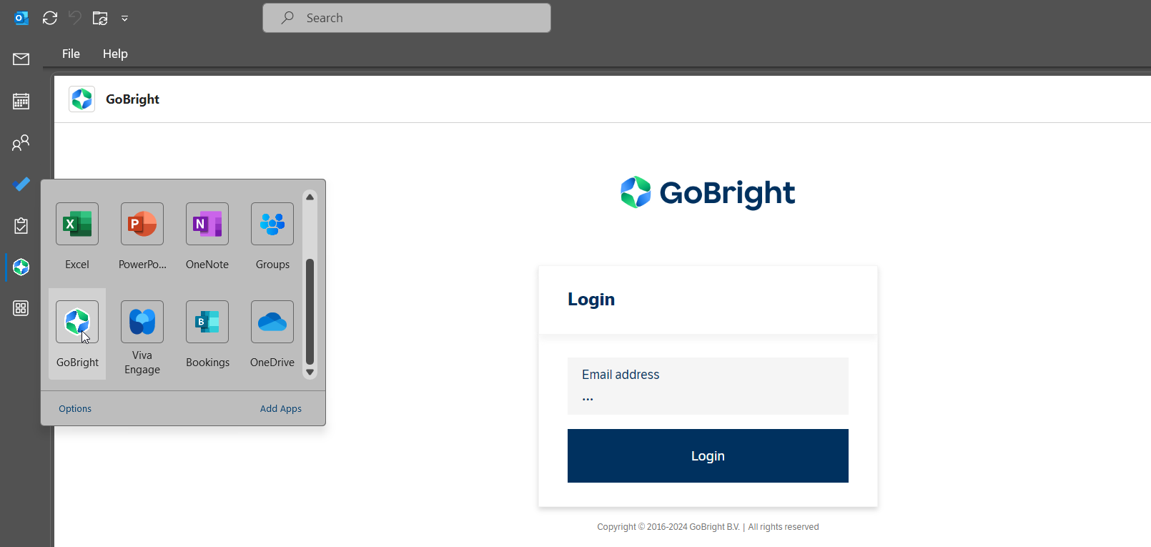Open More Apps grid in the sidebar
The height and width of the screenshot is (547, 1151).
point(21,308)
